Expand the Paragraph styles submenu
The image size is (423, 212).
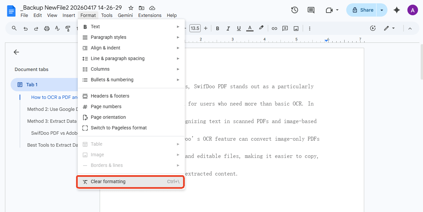click(131, 37)
